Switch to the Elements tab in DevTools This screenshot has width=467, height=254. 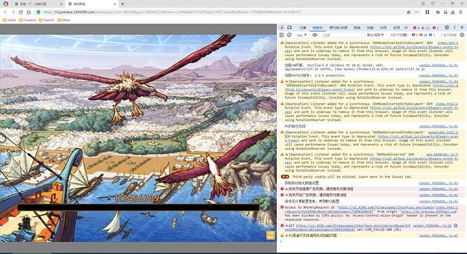(303, 28)
